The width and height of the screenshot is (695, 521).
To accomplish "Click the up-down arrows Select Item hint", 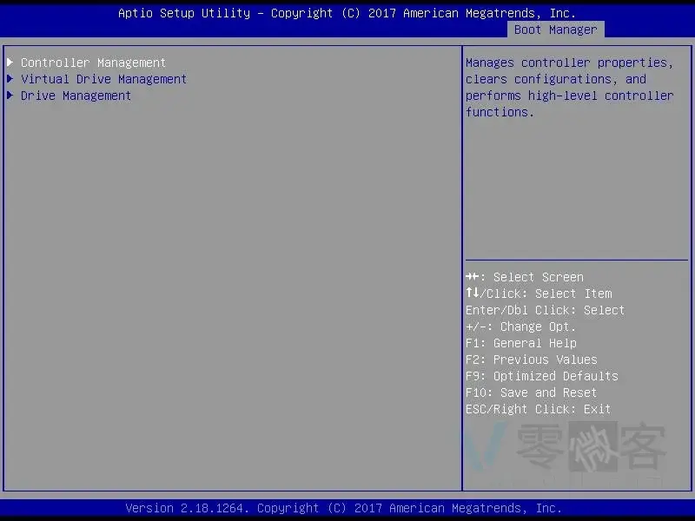I will click(539, 293).
